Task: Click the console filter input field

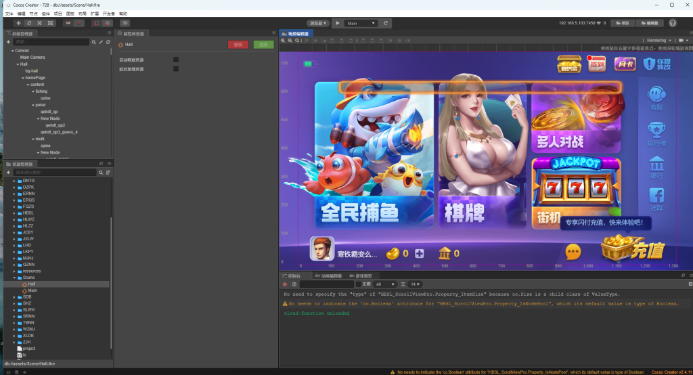Action: click(327, 284)
